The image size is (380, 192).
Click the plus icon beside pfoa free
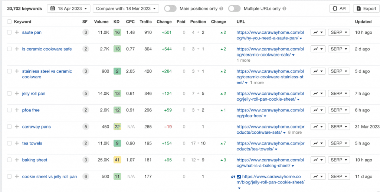point(17,110)
